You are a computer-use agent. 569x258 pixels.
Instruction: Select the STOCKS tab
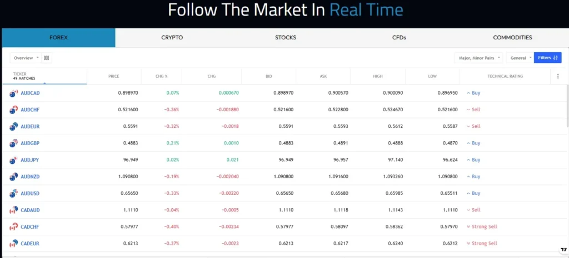click(286, 38)
